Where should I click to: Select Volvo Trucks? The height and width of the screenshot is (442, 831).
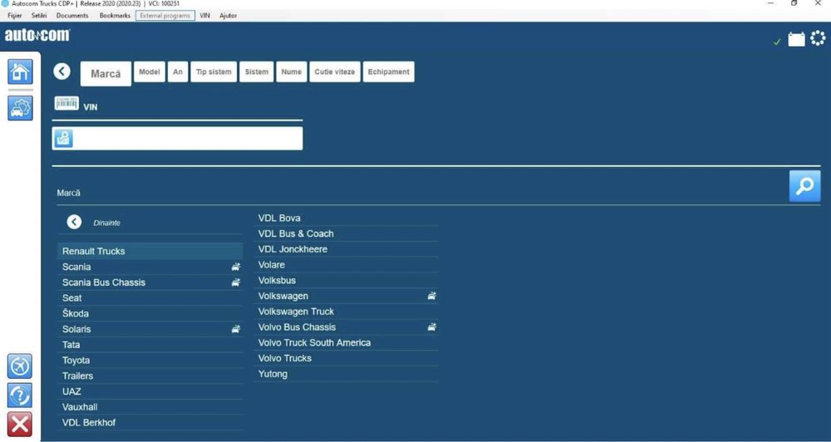[x=346, y=358]
